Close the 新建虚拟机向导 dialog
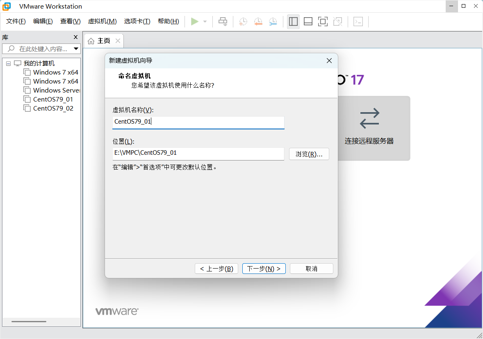The width and height of the screenshot is (483, 339). click(x=329, y=61)
